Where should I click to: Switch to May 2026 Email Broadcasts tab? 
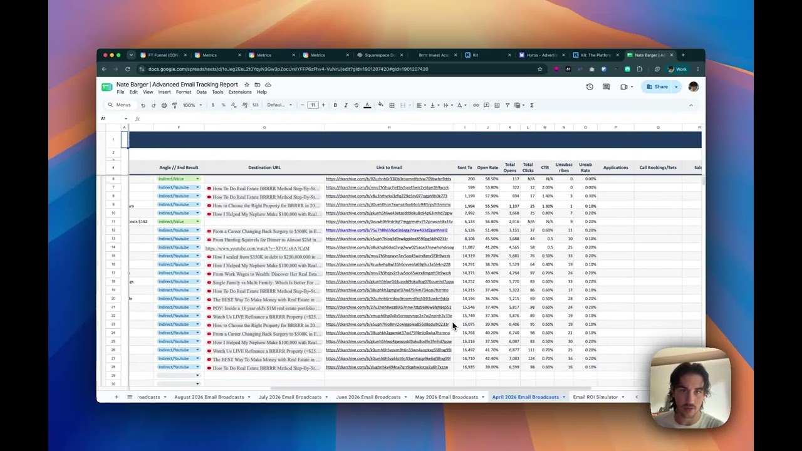(x=446, y=397)
